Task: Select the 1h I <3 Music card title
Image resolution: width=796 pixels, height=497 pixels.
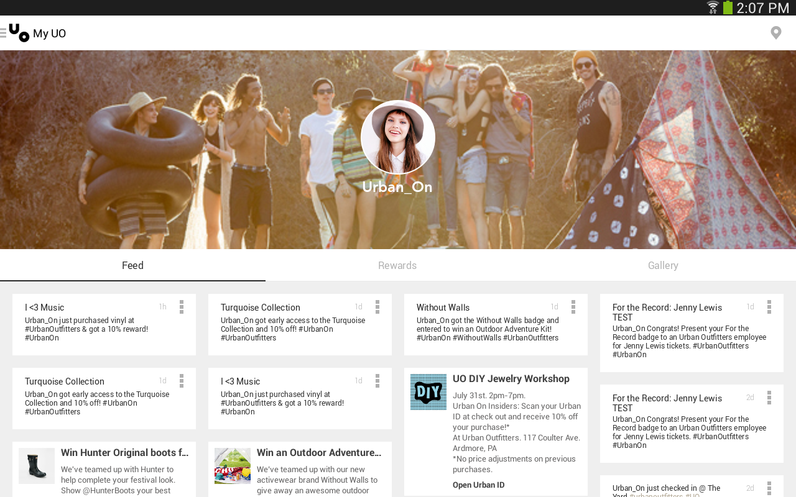Action: (45, 308)
